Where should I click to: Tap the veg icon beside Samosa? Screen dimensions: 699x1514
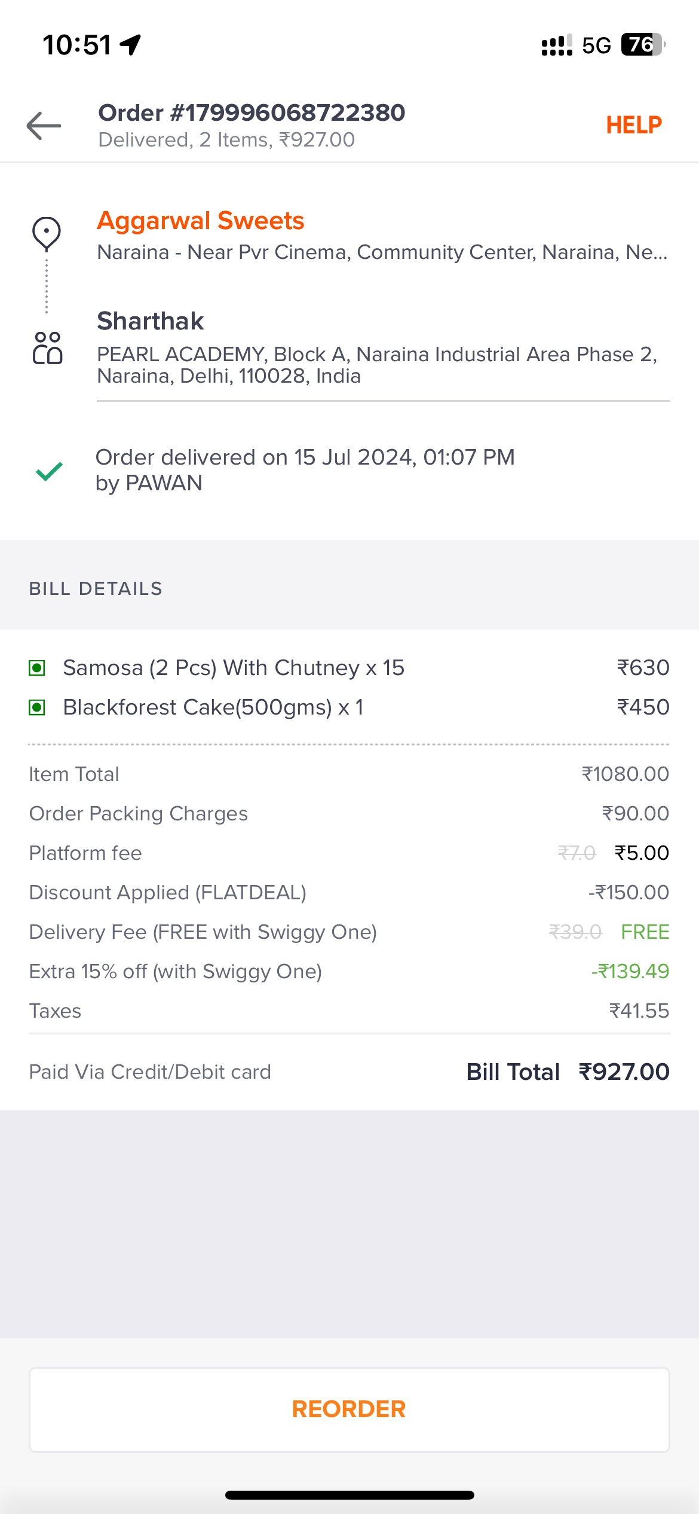[37, 668]
